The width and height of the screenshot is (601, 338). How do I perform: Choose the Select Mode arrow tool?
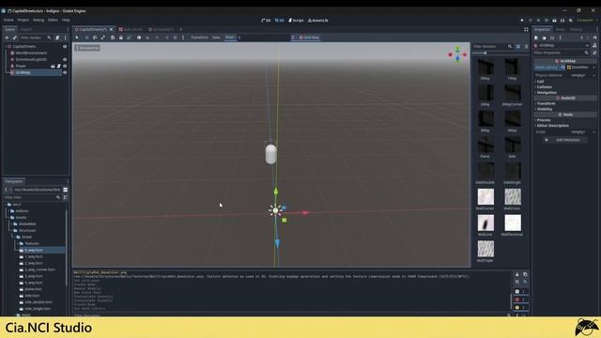[x=77, y=38]
